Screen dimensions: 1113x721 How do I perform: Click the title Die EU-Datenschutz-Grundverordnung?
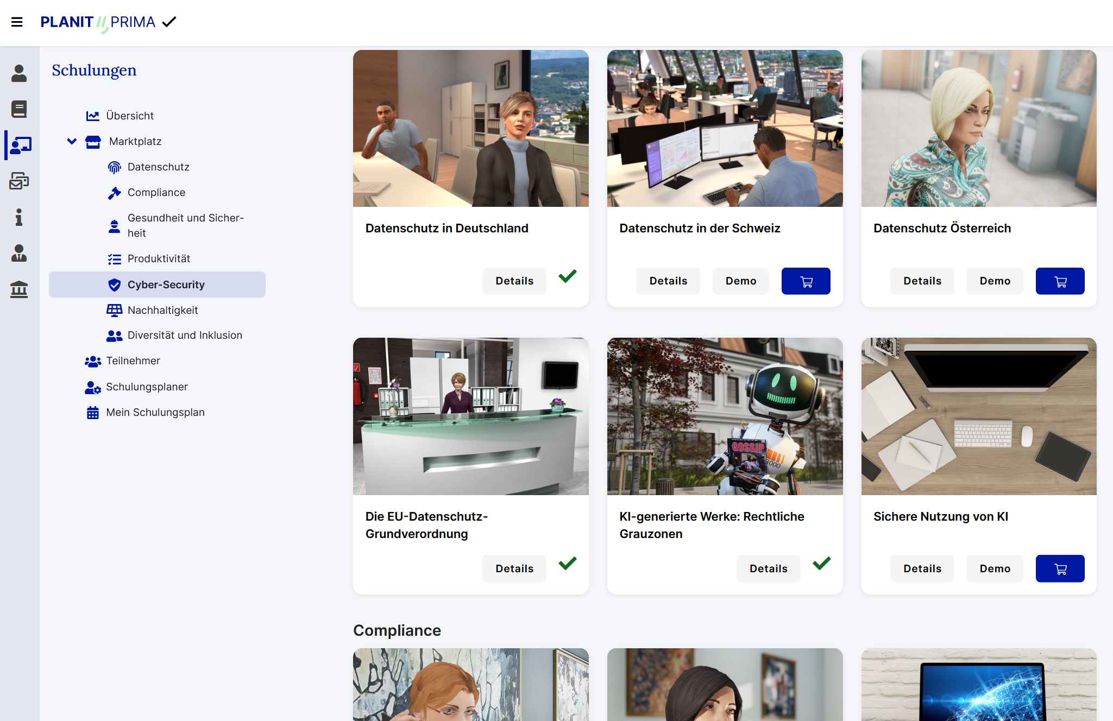click(x=427, y=525)
